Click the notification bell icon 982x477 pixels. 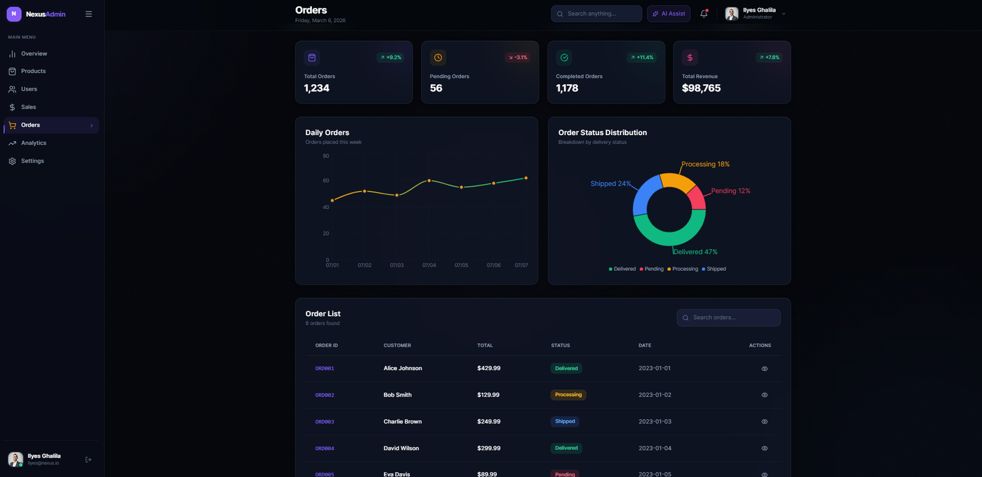pos(703,14)
